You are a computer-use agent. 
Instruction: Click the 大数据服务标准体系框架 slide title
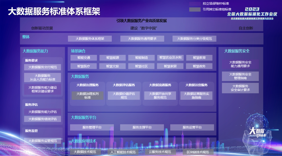coord(54,12)
